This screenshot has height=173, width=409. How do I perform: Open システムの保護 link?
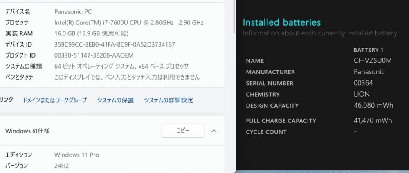point(115,100)
